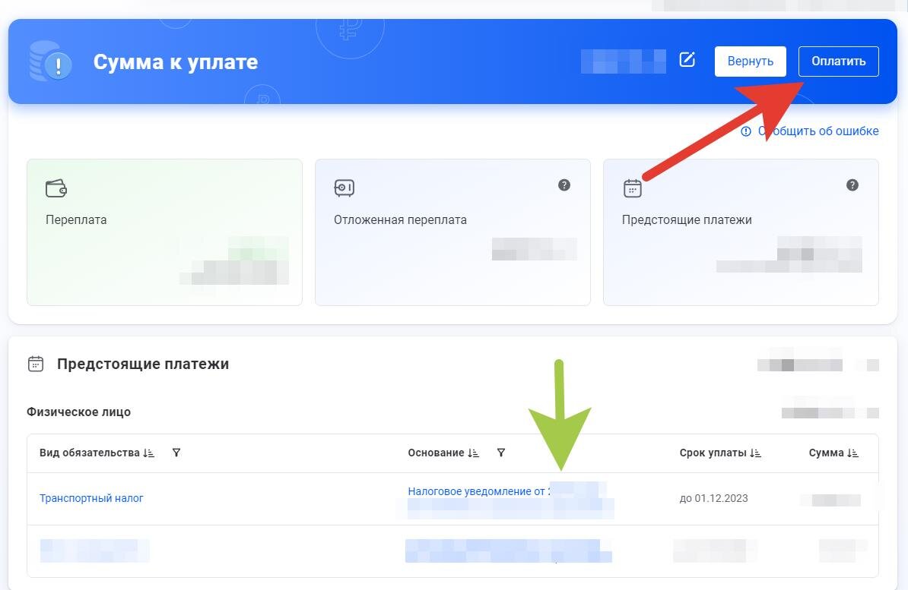This screenshot has width=908, height=590.
Task: Sort the table by Срок уплаты
Action: click(754, 453)
